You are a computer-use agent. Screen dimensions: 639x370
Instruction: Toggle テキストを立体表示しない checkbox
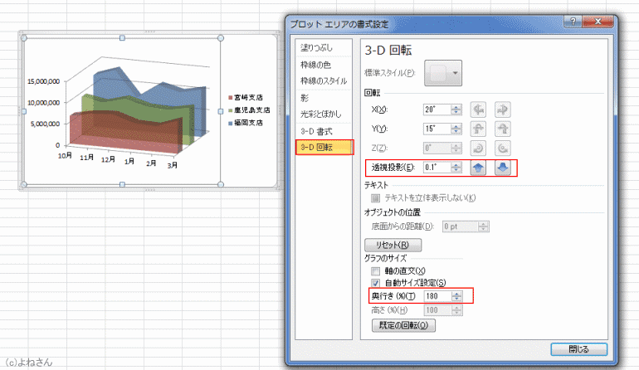(375, 198)
